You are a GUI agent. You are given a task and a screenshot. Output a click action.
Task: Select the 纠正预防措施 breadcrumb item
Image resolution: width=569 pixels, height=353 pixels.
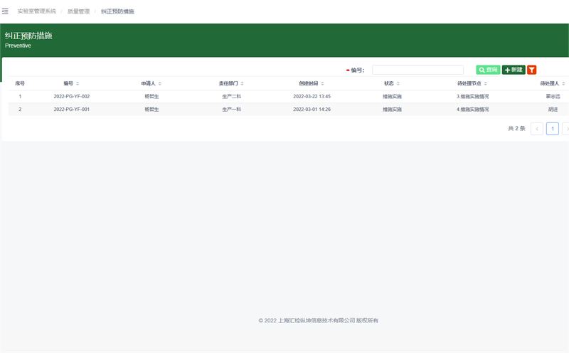tap(117, 11)
